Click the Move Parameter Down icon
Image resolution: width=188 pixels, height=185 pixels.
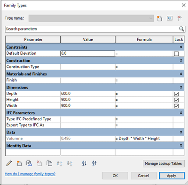click(x=70, y=163)
